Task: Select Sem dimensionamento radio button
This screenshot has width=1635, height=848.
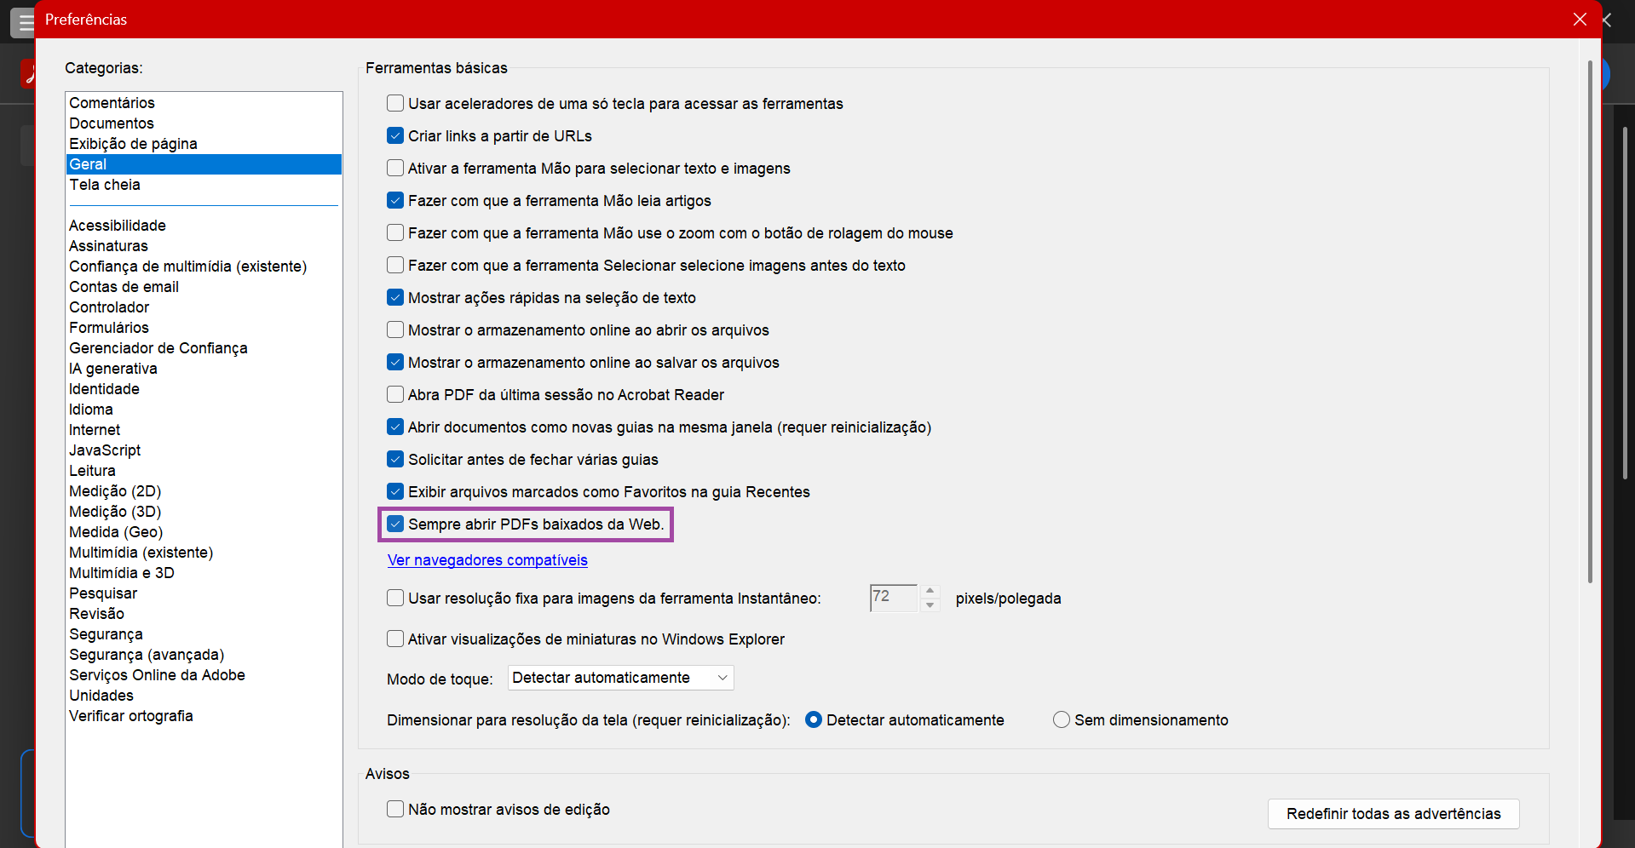Action: [1061, 719]
